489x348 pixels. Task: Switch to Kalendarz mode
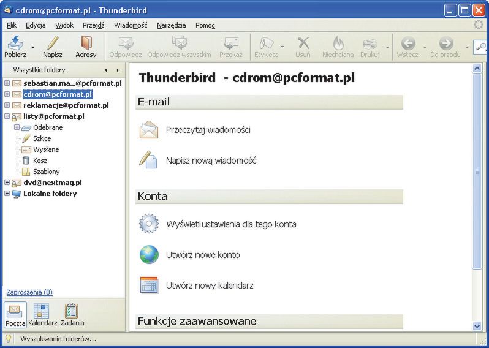[x=42, y=315]
